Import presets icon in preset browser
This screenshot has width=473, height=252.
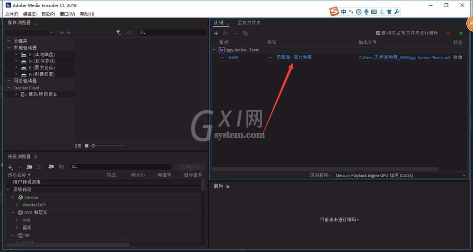point(51,167)
